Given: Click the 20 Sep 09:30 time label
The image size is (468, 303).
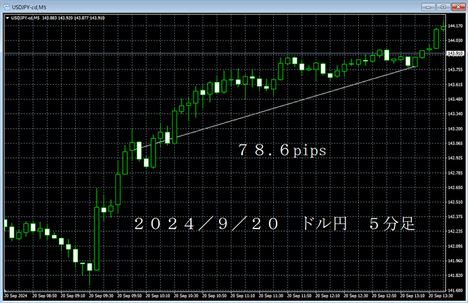Looking at the screenshot, I should (x=101, y=296).
